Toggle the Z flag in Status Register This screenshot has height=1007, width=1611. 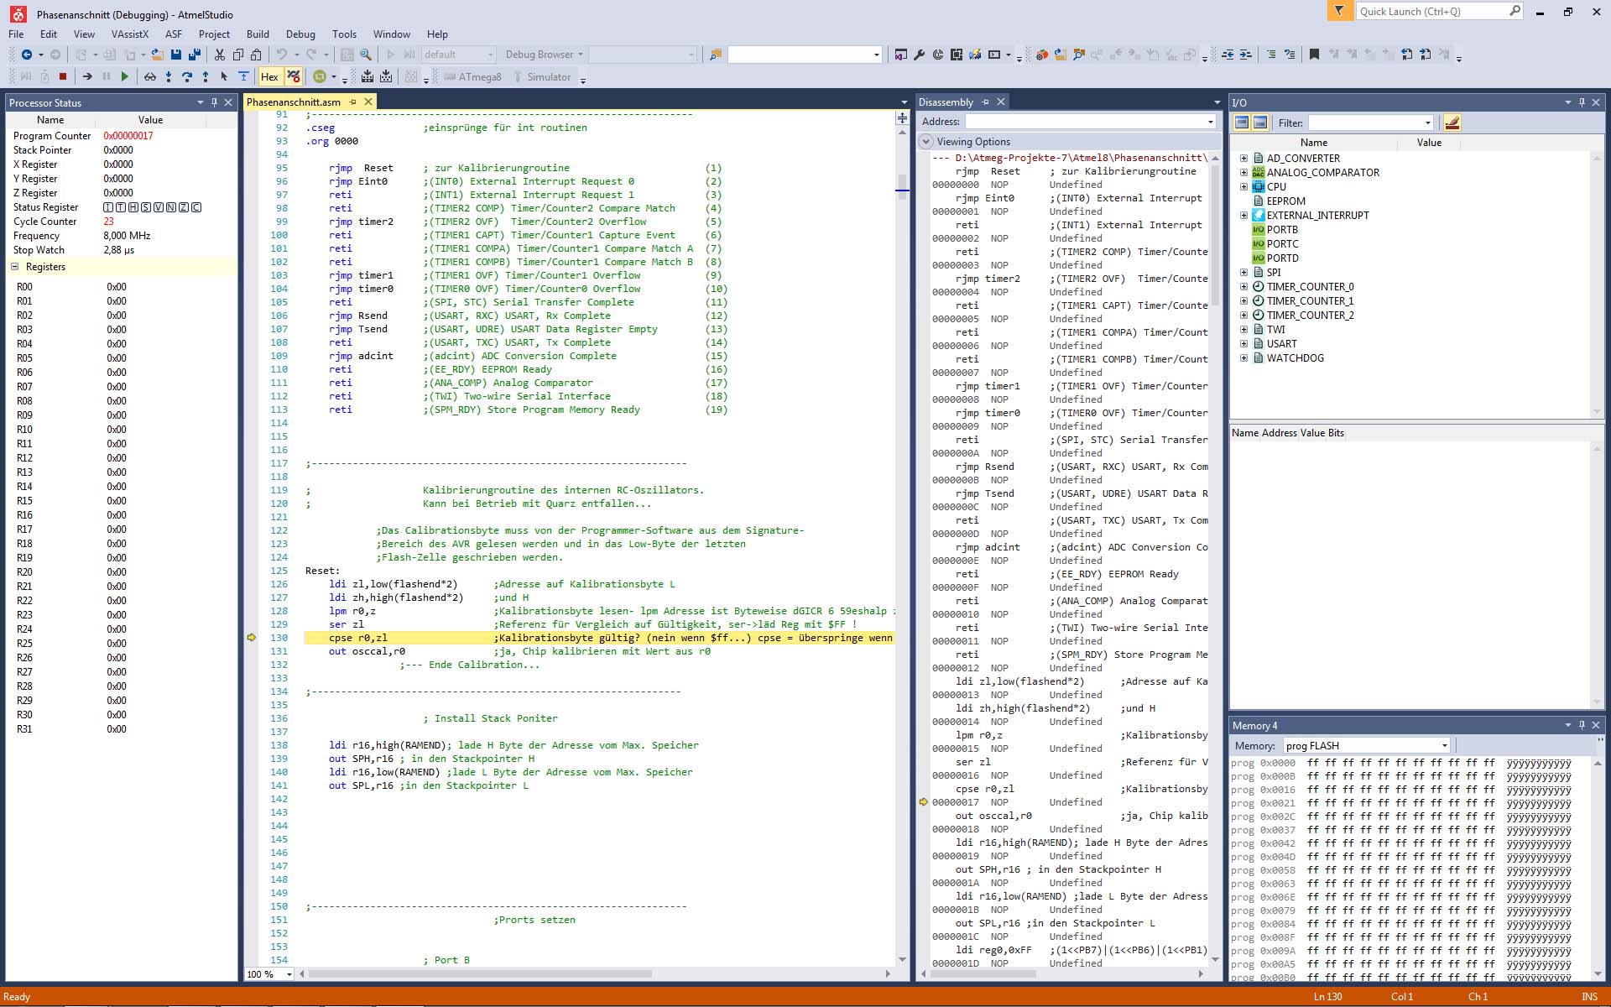pyautogui.click(x=184, y=207)
